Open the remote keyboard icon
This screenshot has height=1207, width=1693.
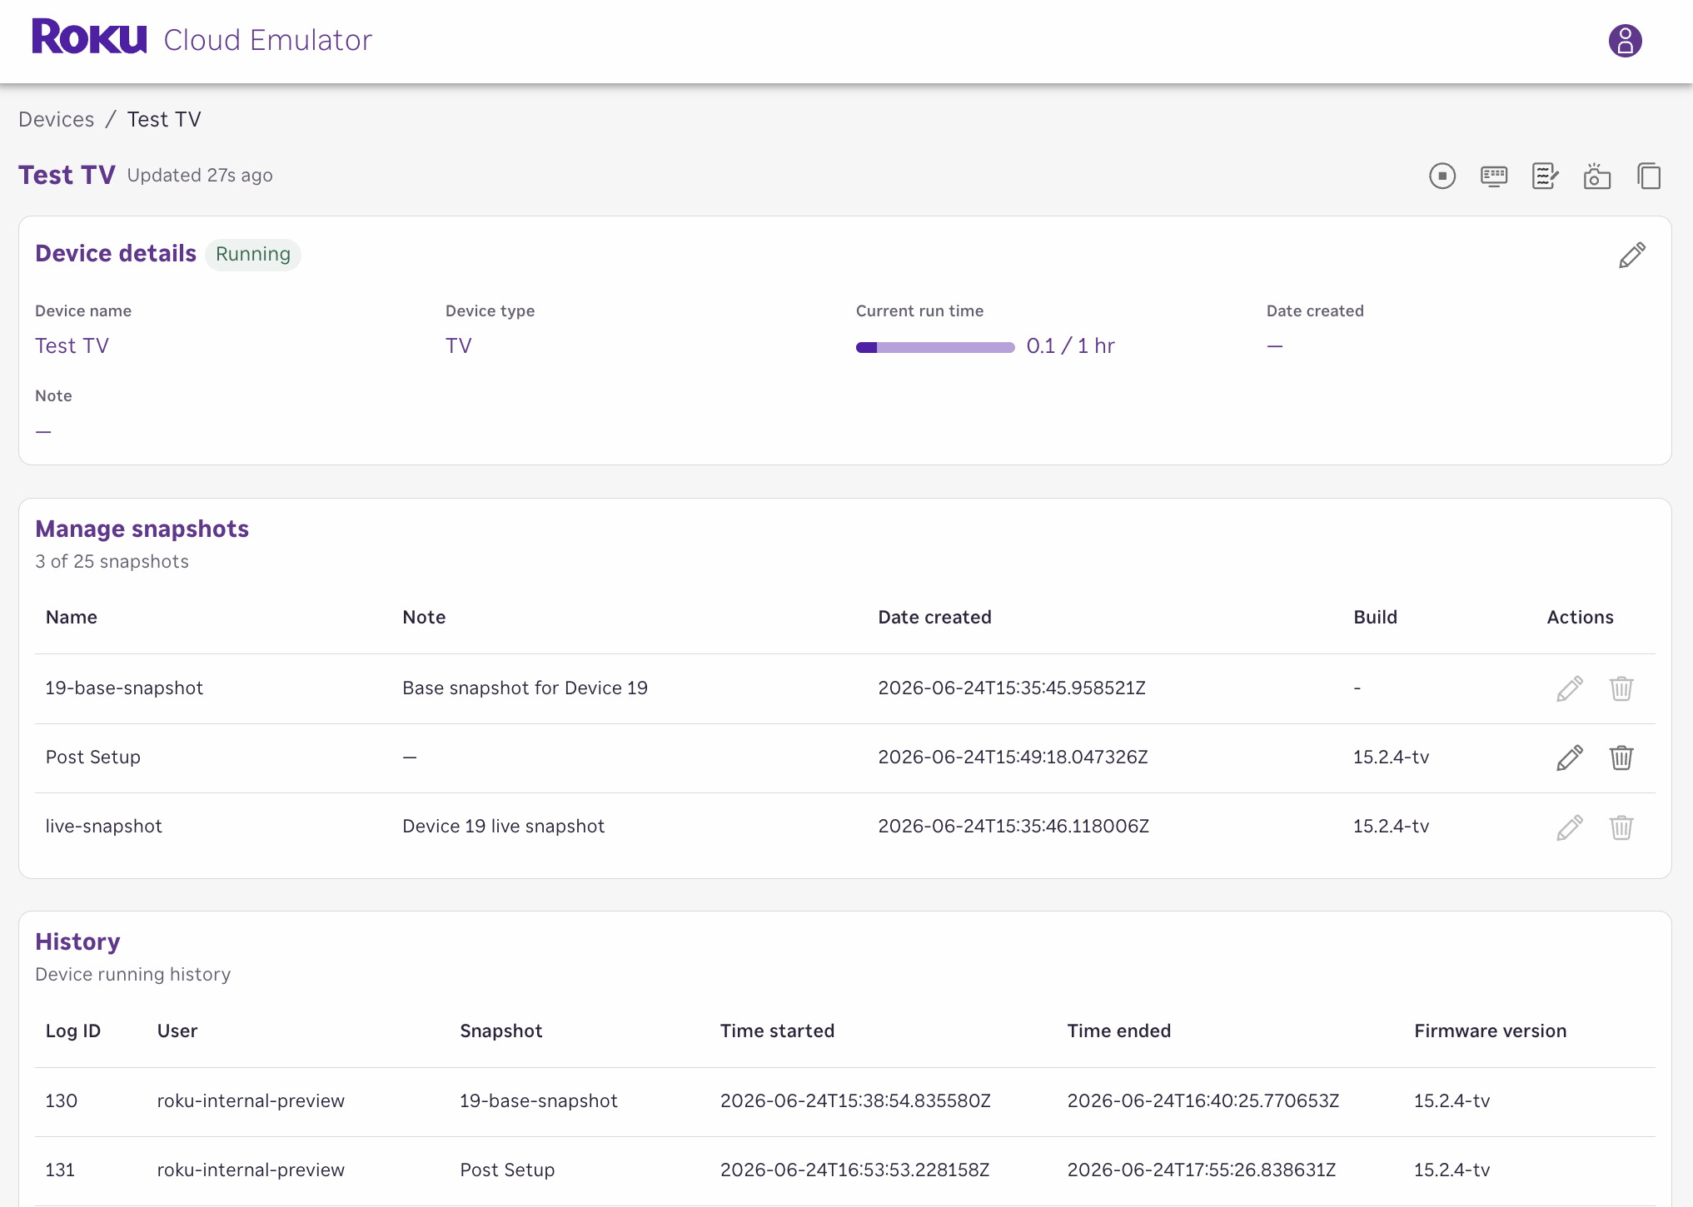1494,176
